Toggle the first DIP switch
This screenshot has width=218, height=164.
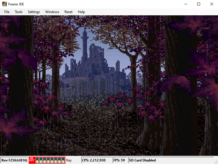pyautogui.click(x=37, y=160)
